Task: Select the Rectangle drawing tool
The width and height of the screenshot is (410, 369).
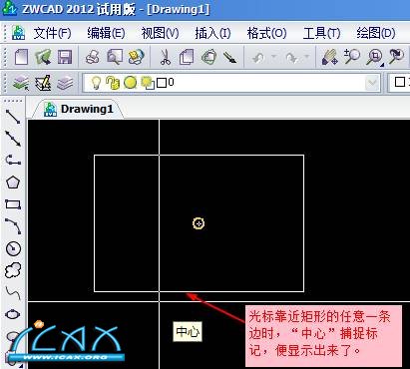Action: tap(13, 204)
